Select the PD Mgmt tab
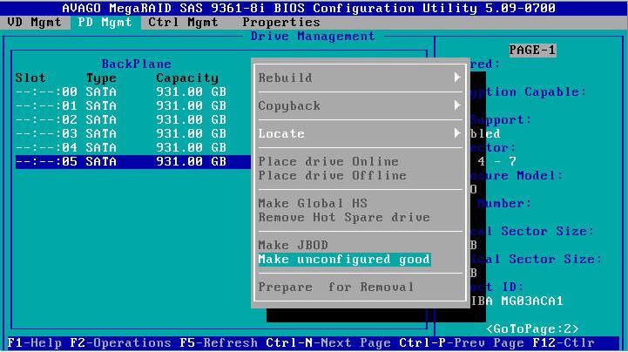 pyautogui.click(x=104, y=22)
